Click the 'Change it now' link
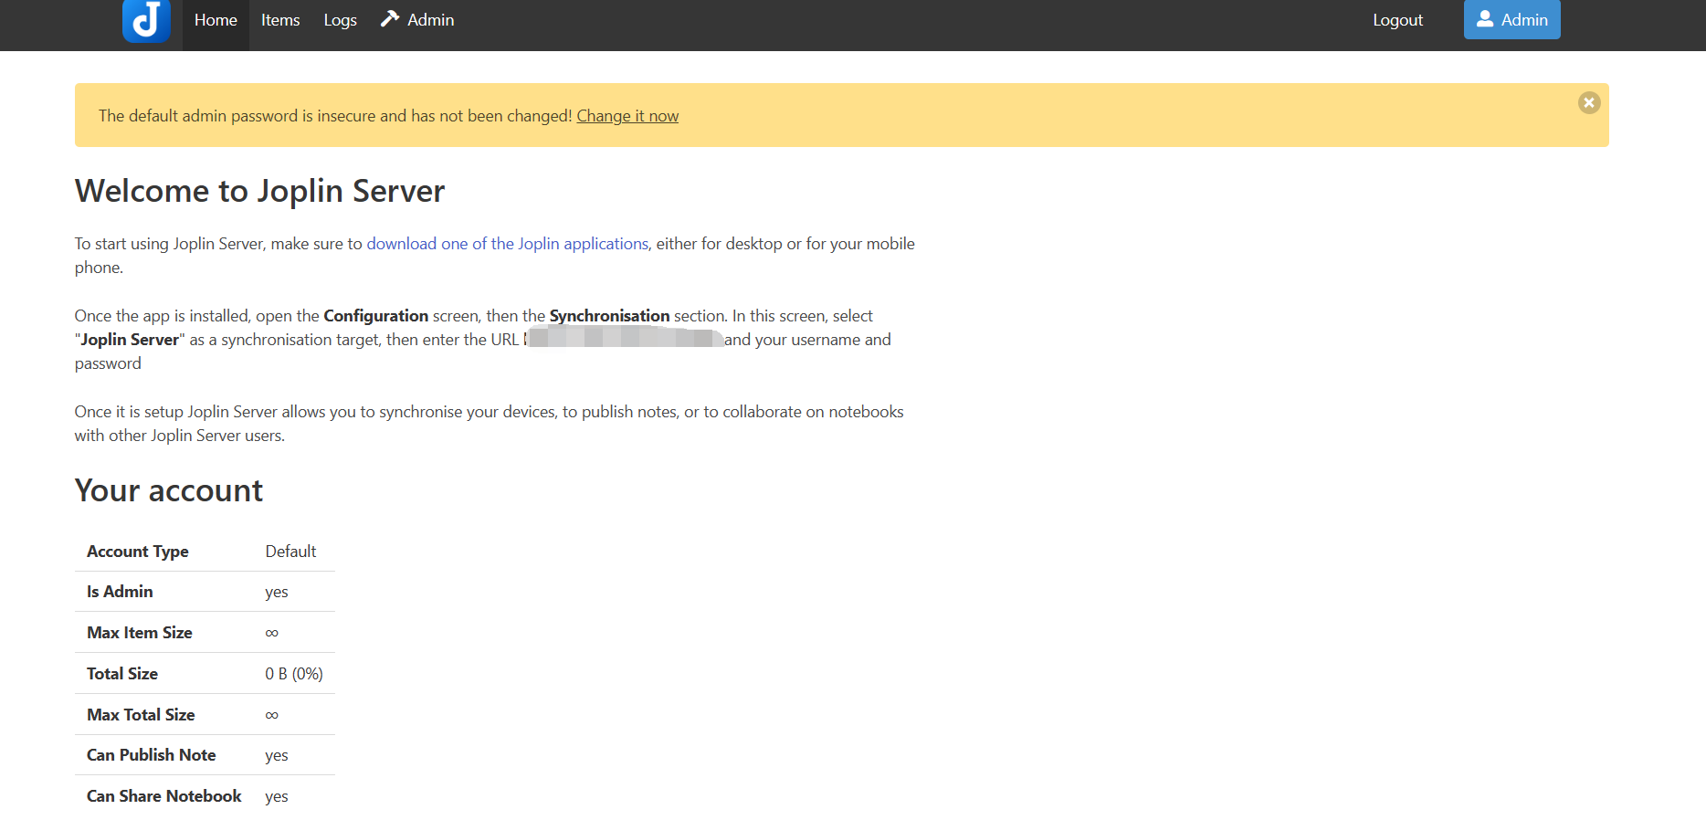This screenshot has height=820, width=1706. click(627, 116)
